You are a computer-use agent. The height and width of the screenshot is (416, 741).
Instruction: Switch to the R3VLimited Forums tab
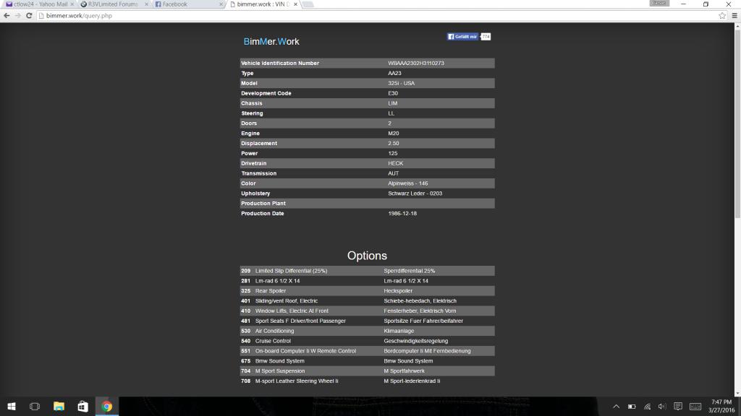114,4
